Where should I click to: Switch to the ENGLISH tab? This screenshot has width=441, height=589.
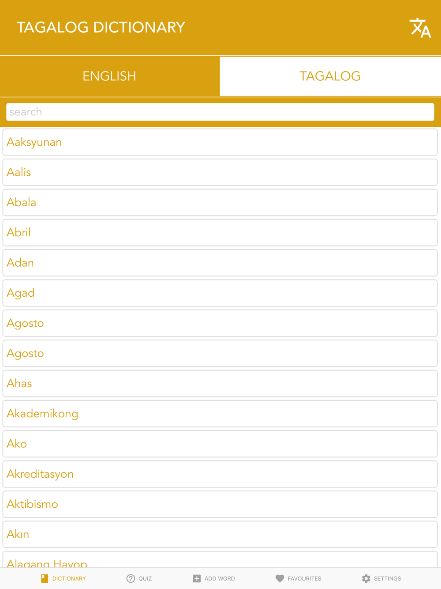tap(110, 76)
